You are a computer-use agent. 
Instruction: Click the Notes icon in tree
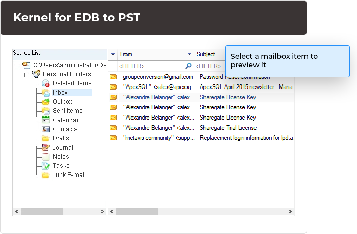click(x=46, y=157)
